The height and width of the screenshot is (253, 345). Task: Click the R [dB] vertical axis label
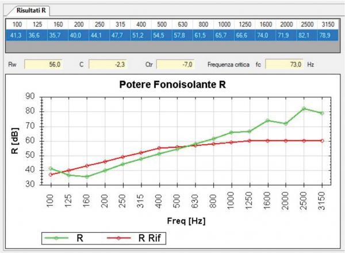click(16, 141)
